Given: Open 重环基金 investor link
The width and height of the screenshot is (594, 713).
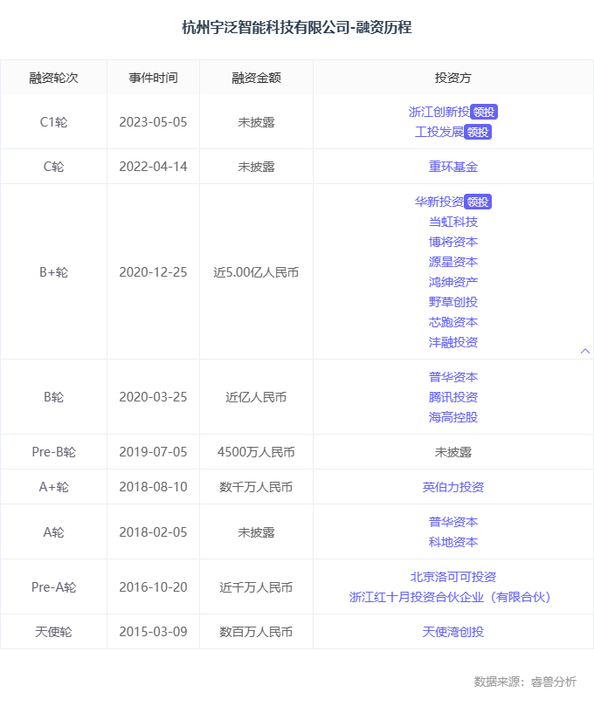Looking at the screenshot, I should click(x=452, y=167).
